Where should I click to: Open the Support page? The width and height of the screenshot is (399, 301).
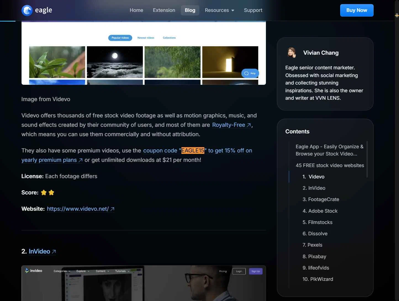(253, 10)
